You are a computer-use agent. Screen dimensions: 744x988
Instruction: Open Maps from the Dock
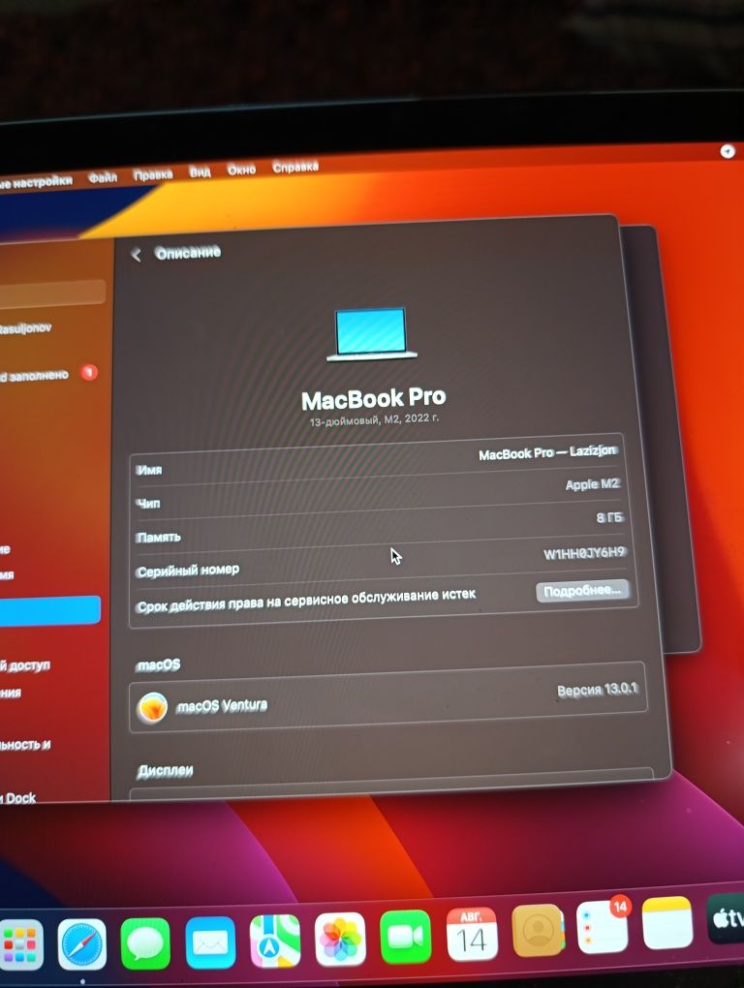pos(275,941)
